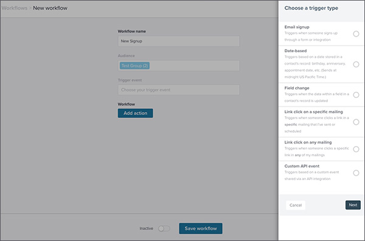This screenshot has height=241, width=365.
Task: Select the Email signup radio button
Action: [x=356, y=33]
